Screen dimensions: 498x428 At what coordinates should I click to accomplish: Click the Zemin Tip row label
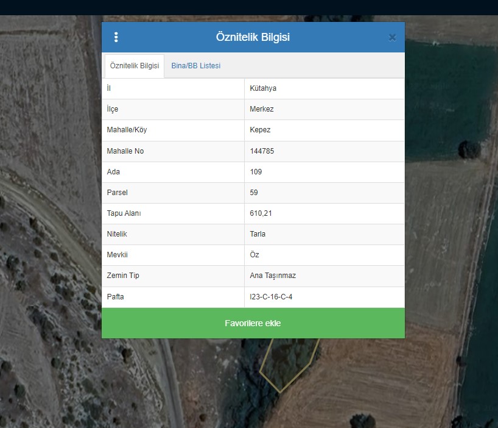(x=123, y=276)
